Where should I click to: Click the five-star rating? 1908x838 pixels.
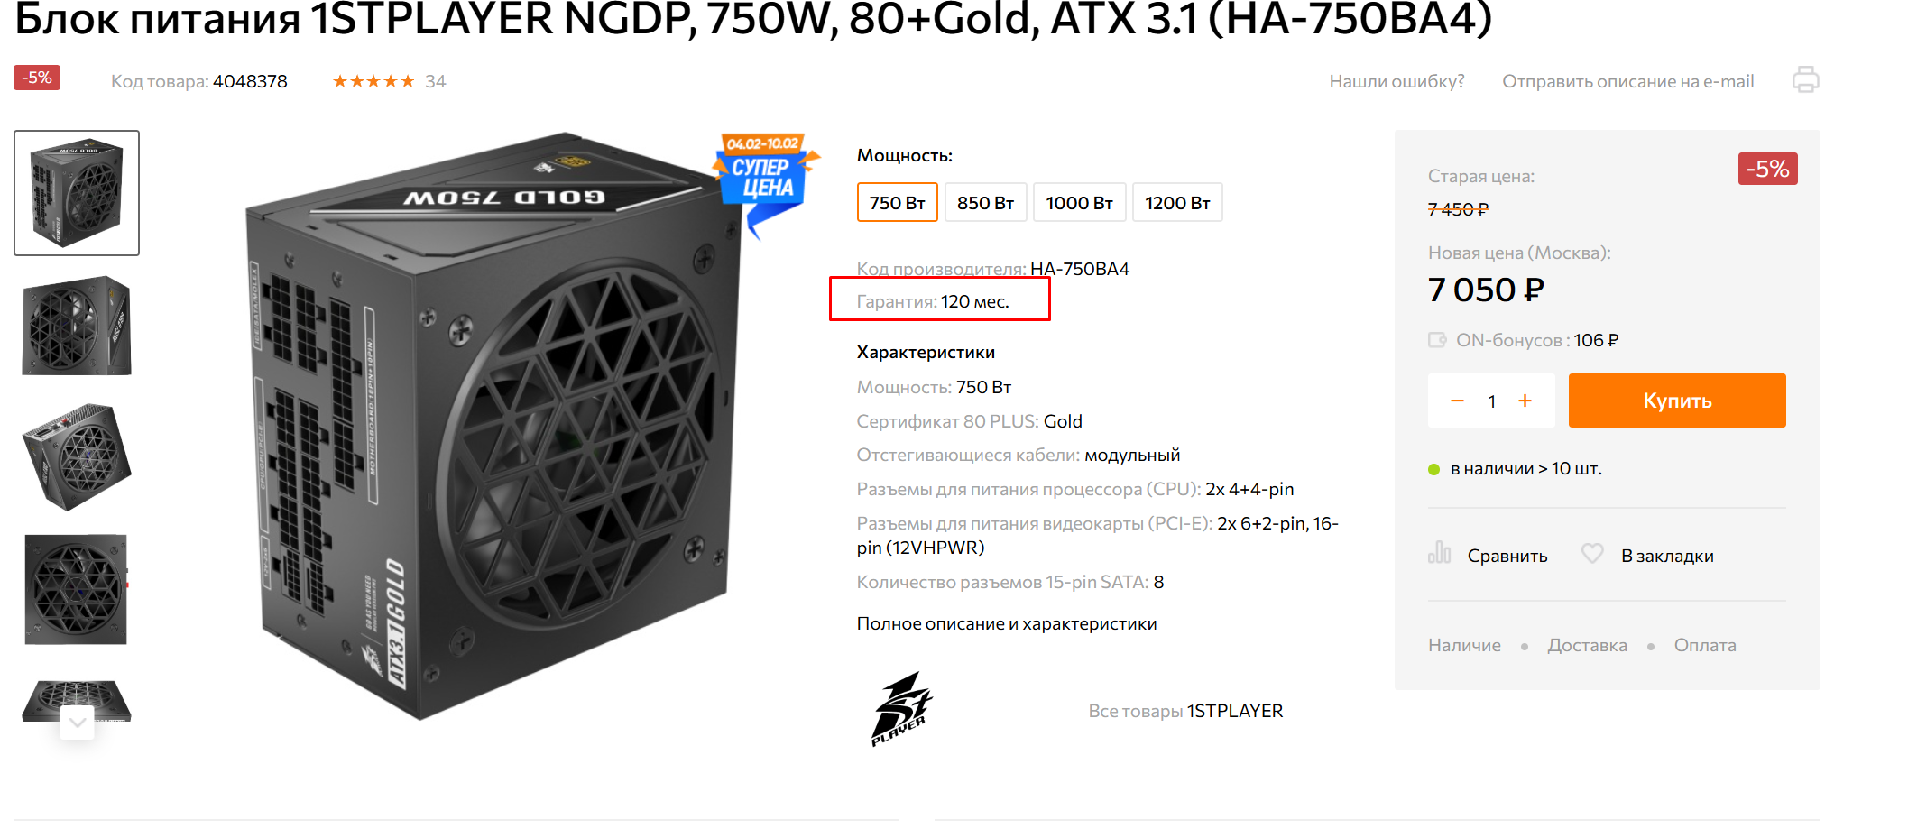click(373, 81)
